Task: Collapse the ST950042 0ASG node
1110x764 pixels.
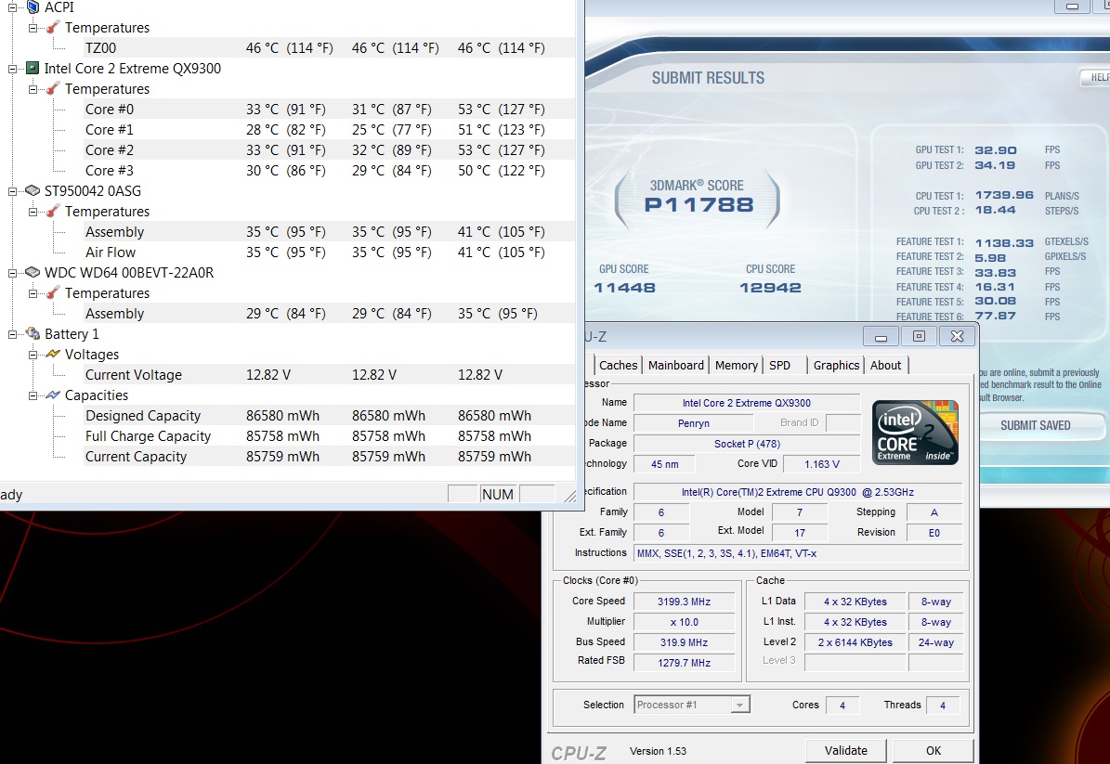Action: click(12, 191)
